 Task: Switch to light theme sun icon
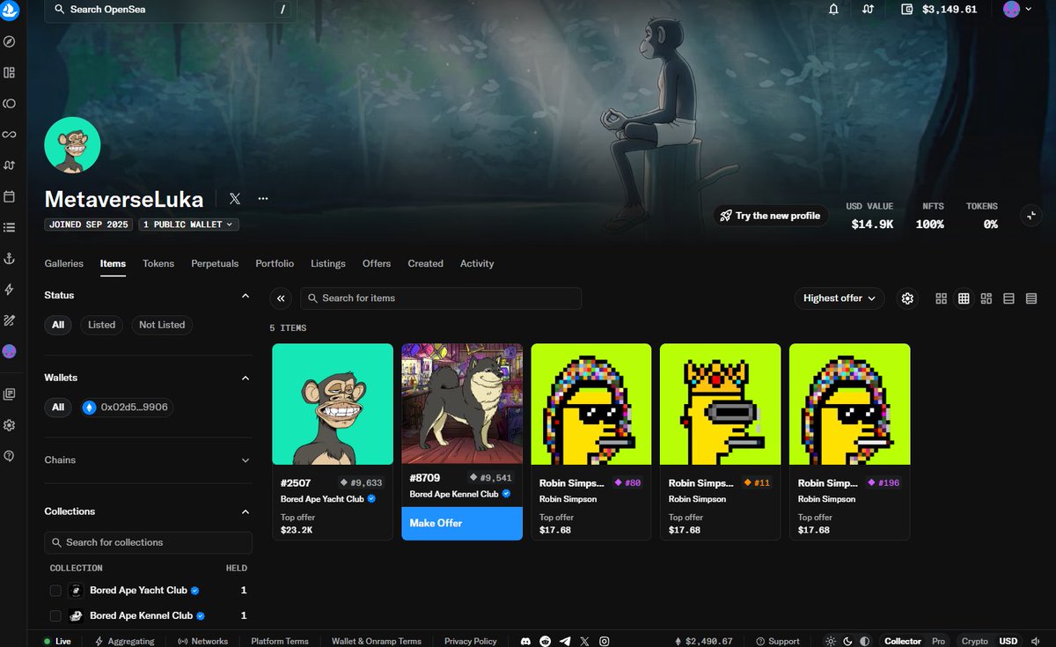click(831, 641)
